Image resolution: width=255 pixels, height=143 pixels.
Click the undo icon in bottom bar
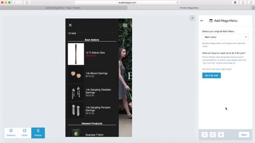[x=204, y=135]
